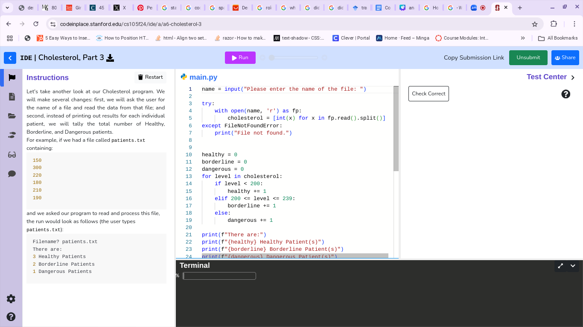This screenshot has height=327, width=583.
Task: Focus the terminal input field
Action: coord(219,276)
